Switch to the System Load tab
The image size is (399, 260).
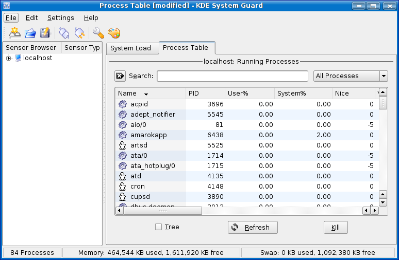131,48
